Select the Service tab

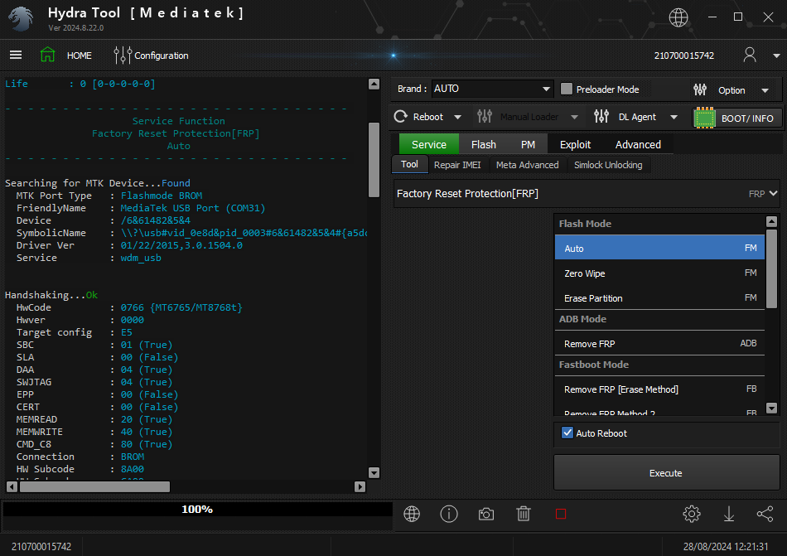[428, 144]
